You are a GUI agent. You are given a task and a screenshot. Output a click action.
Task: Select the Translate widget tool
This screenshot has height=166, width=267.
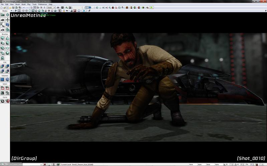coord(35,8)
